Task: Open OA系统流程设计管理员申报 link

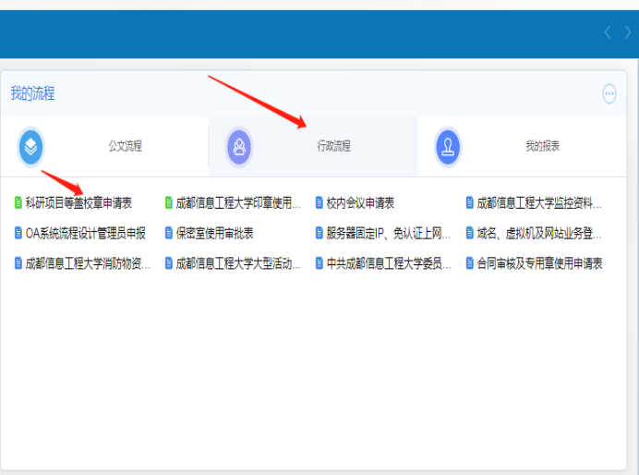Action: 85,233
